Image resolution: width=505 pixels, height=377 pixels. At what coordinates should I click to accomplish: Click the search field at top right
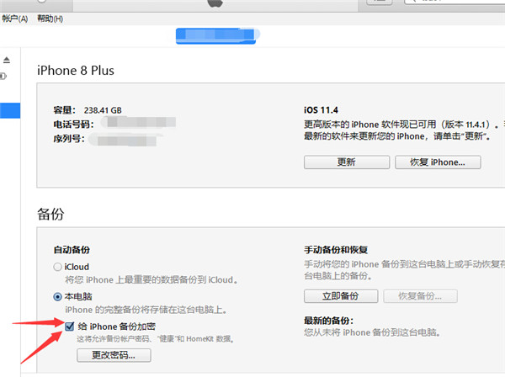pos(454,2)
